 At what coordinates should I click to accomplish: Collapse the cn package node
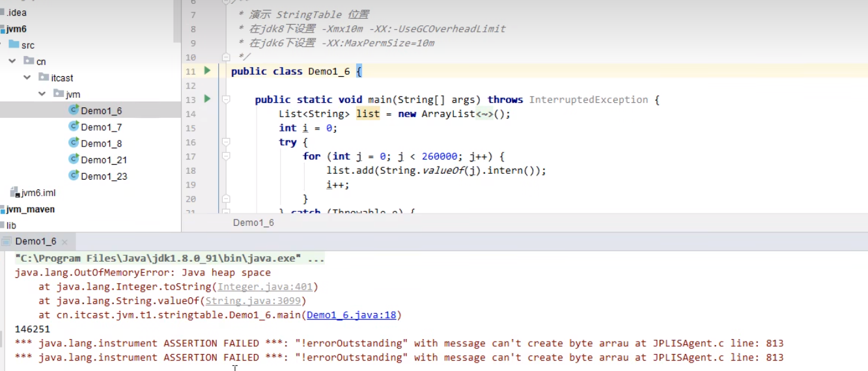click(12, 61)
